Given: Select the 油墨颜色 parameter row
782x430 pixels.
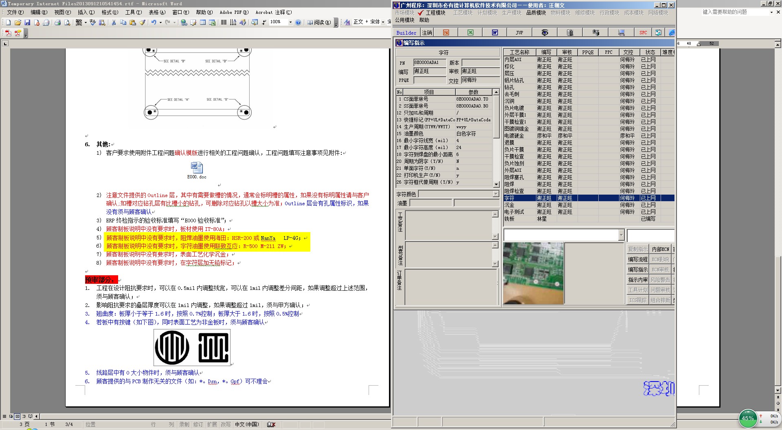Looking at the screenshot, I should pyautogui.click(x=444, y=134).
